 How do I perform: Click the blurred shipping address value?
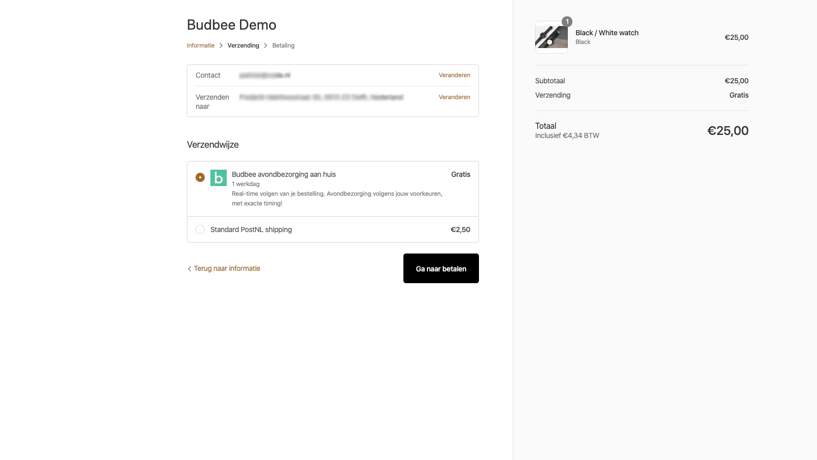pyautogui.click(x=321, y=97)
